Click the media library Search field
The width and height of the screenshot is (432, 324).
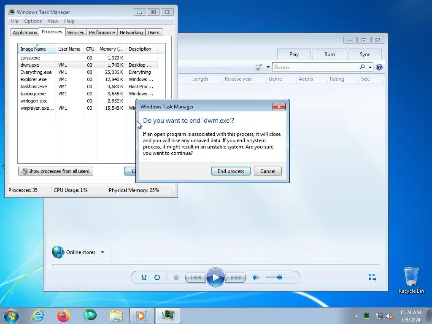pos(316,67)
